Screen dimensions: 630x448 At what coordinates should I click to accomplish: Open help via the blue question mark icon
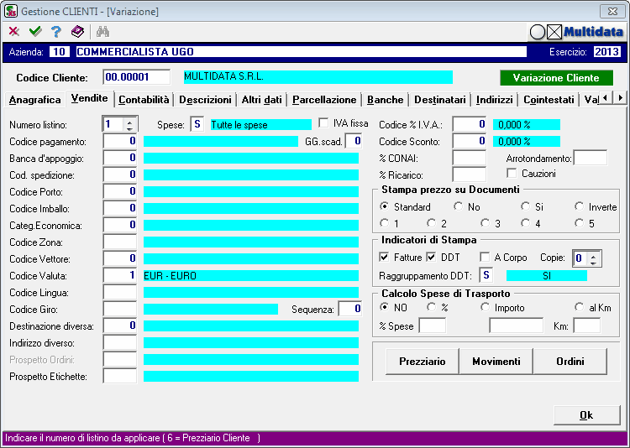pos(56,31)
